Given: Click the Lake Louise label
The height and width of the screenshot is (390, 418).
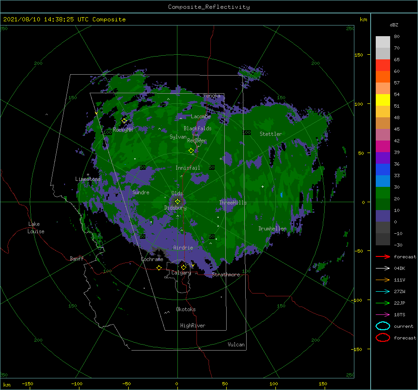Looking at the screenshot, I should pos(36,228).
